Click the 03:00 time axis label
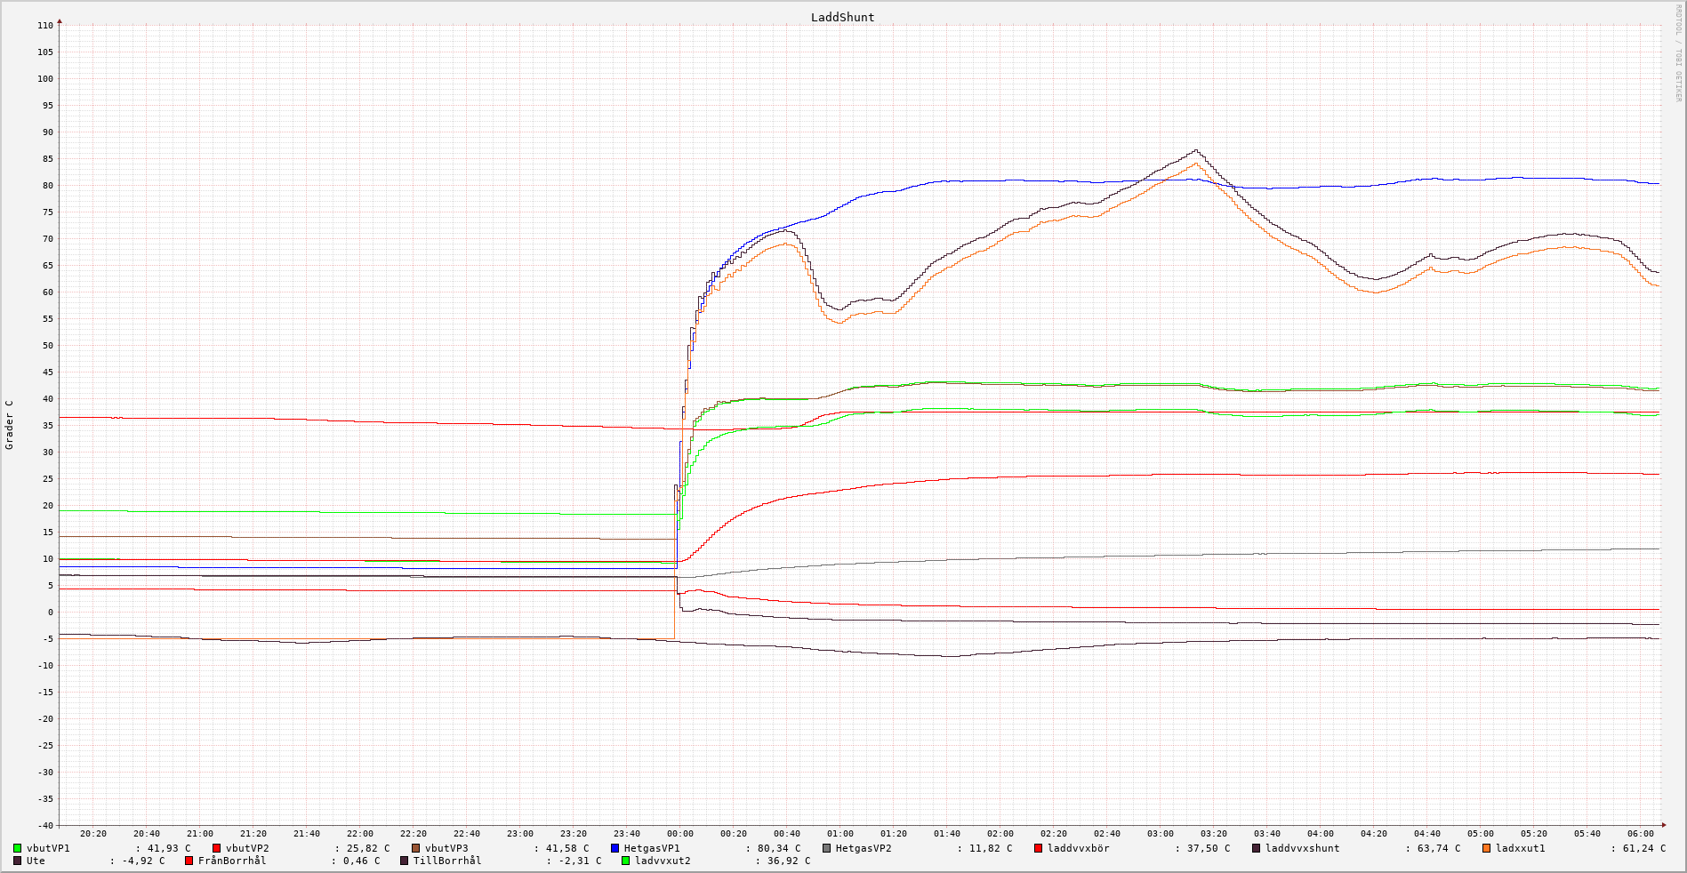1687x873 pixels. point(1160,834)
